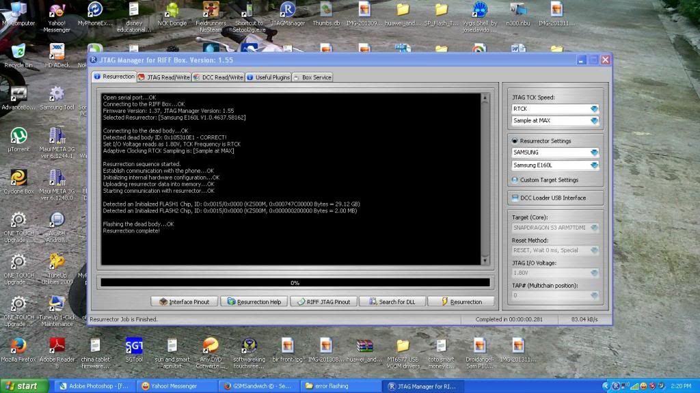Viewport: 700px width, 393px height.
Task: Open Vygis Shell by josedavido icon
Action: [x=480, y=17]
